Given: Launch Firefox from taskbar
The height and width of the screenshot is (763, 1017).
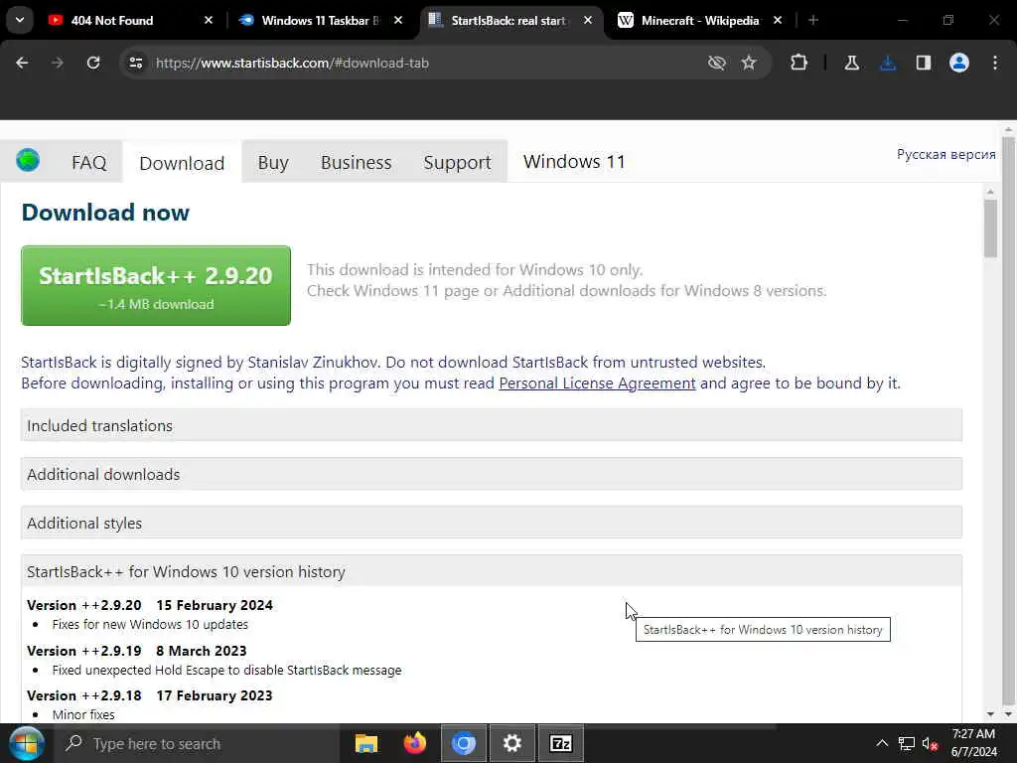Looking at the screenshot, I should click(415, 743).
